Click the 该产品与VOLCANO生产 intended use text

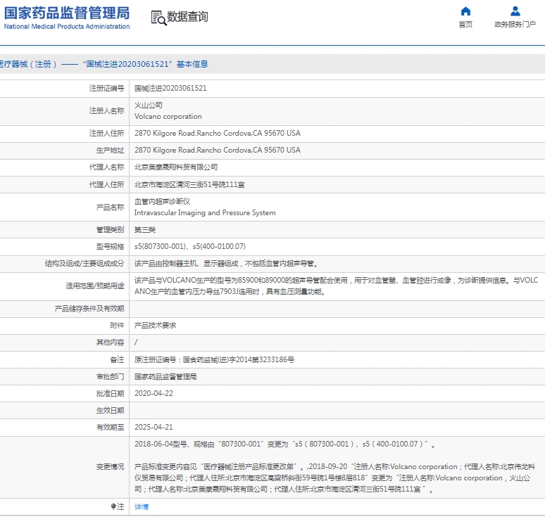[x=336, y=286]
